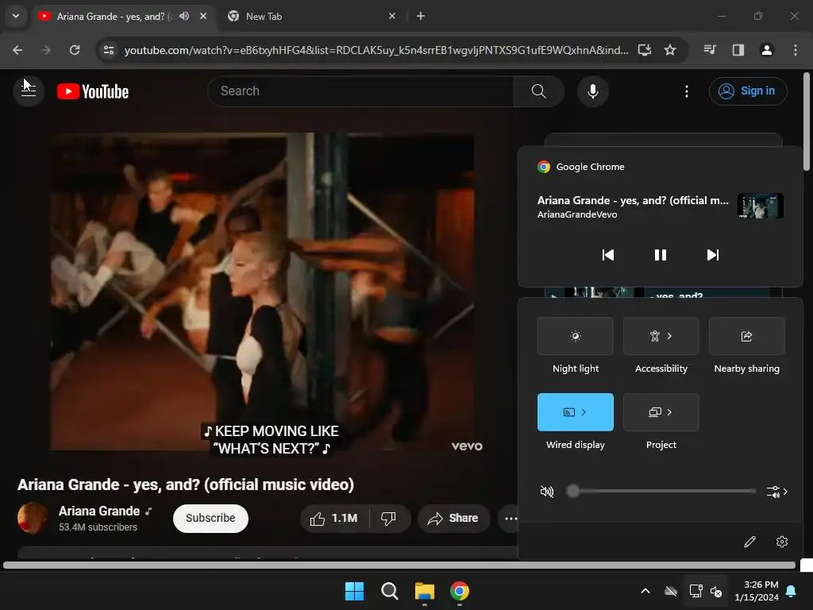
Task: Click the YouTube search magnifier button
Action: [x=539, y=91]
